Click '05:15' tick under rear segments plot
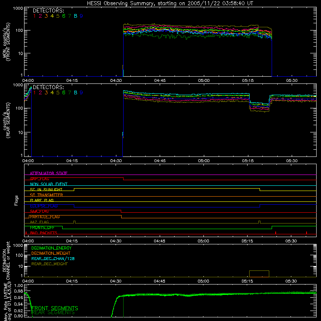This screenshot has width=321, height=321. [248, 161]
